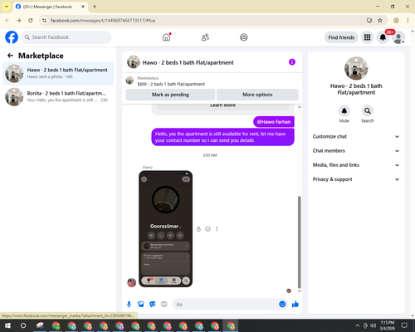Open the Windows Start menu
This screenshot has height=332, width=415.
click(x=7, y=325)
